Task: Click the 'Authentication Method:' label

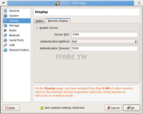Action: [55, 42]
